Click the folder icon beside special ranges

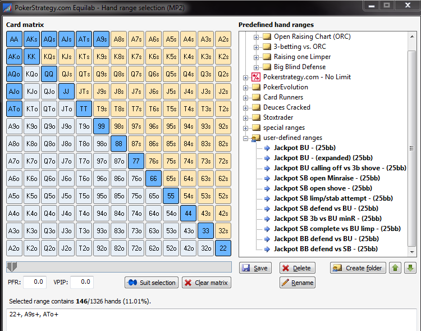point(256,128)
